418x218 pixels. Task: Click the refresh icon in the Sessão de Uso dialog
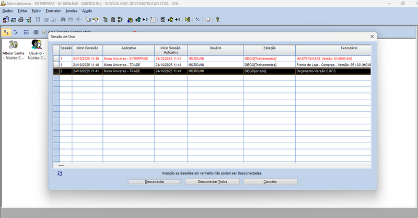[60, 173]
